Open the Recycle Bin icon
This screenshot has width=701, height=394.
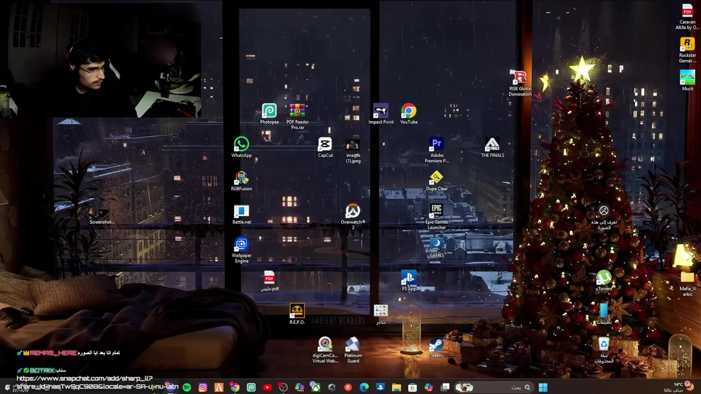click(x=604, y=350)
